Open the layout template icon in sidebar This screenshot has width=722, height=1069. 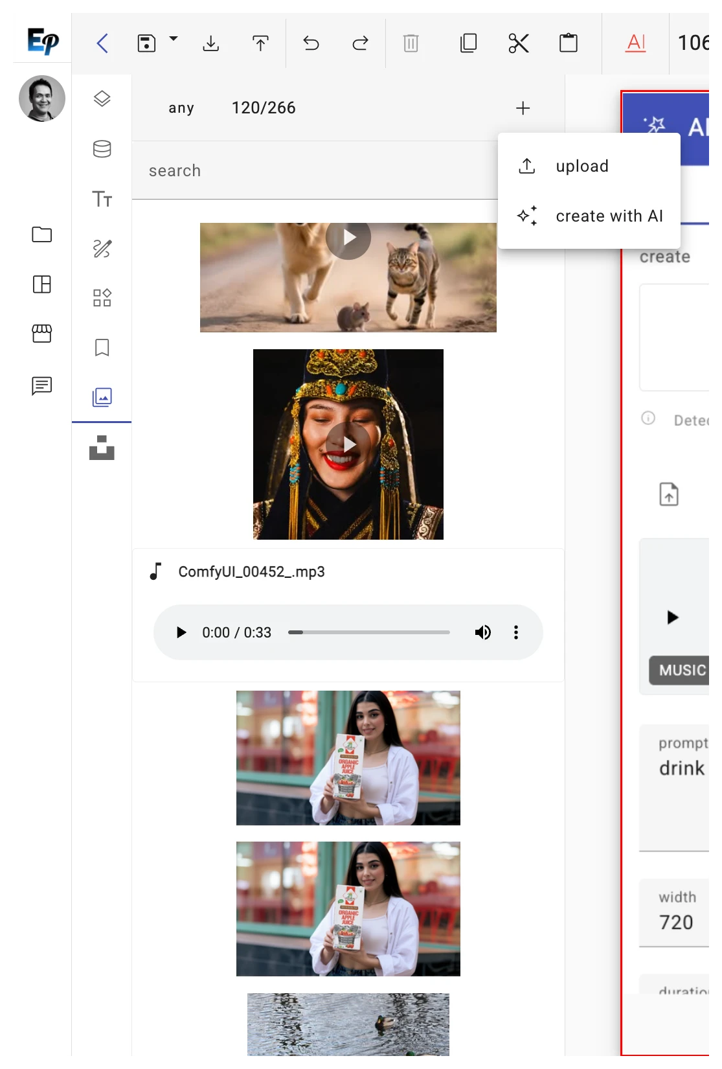coord(42,284)
